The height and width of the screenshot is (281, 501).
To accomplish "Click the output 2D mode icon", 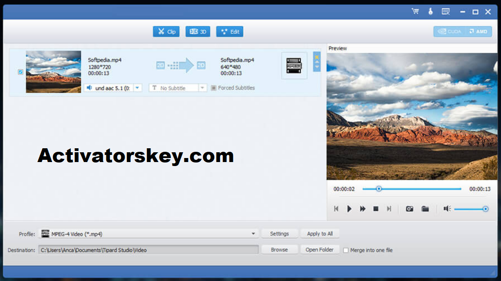I will pos(201,66).
